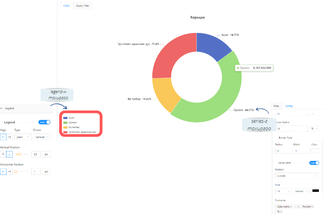The height and width of the screenshot is (217, 325).
Task: Select left-align icon under Horizontal Position
Action: click(3, 171)
